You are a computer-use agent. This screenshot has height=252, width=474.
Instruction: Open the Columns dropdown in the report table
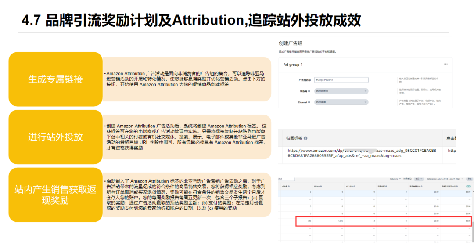coord(395,179)
